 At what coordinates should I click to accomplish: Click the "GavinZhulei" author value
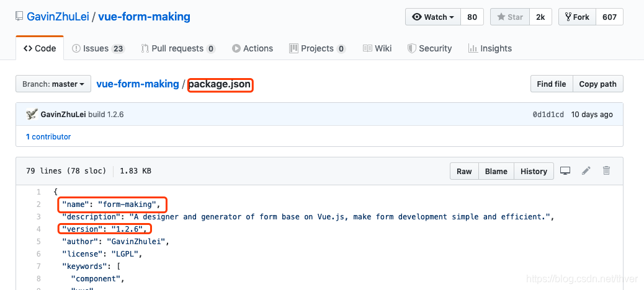(x=135, y=242)
